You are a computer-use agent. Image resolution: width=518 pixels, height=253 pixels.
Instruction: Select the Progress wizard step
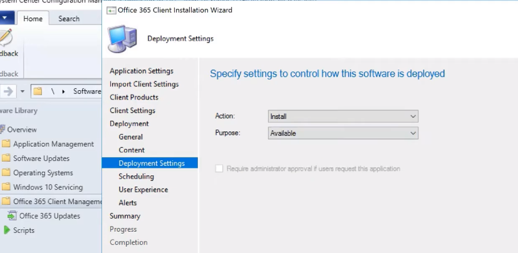[x=123, y=230]
